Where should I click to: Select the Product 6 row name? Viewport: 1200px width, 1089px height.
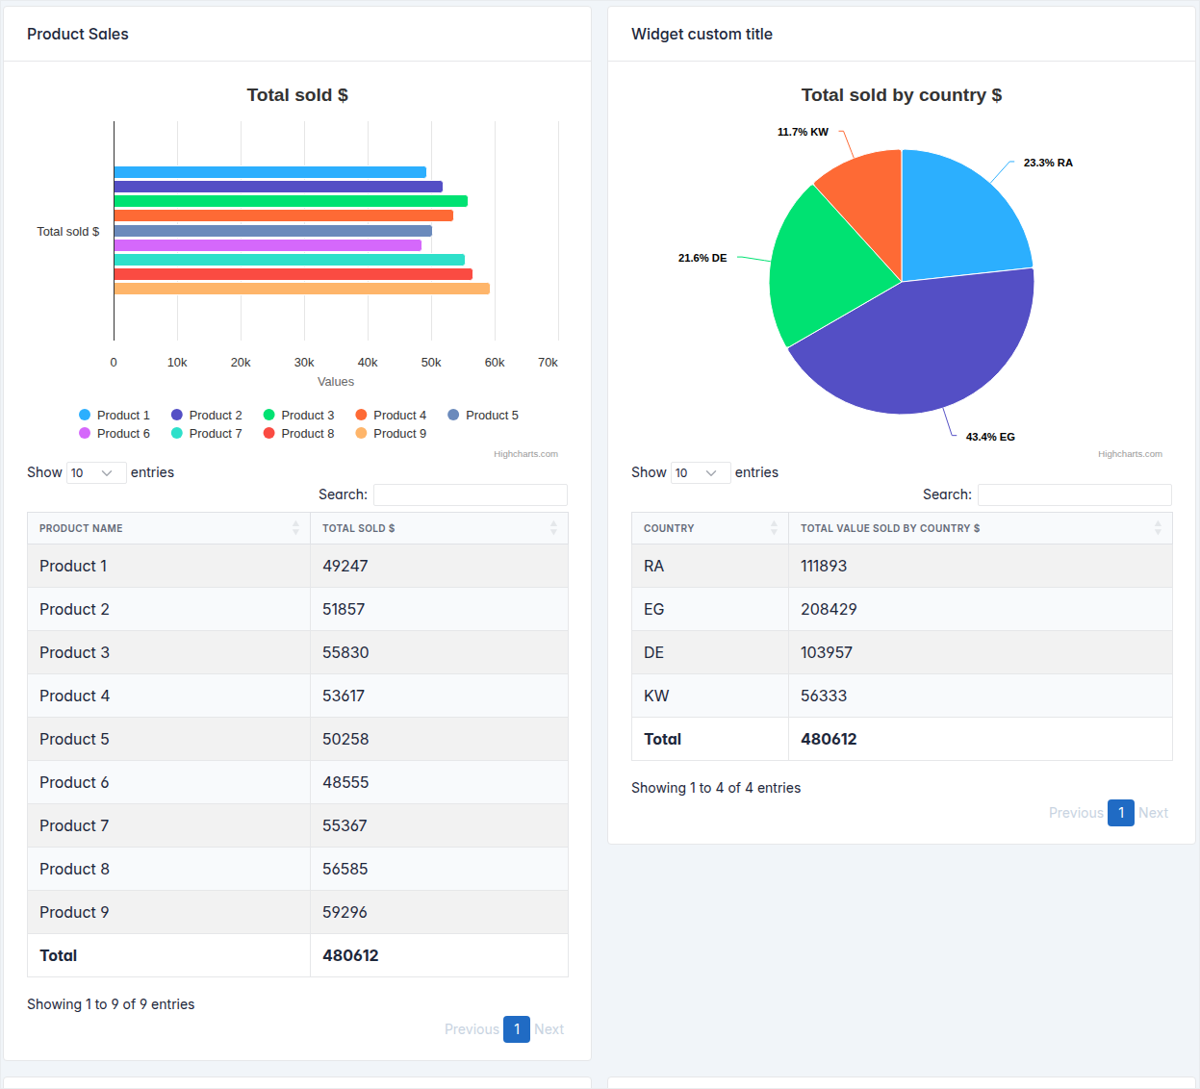[x=74, y=782]
